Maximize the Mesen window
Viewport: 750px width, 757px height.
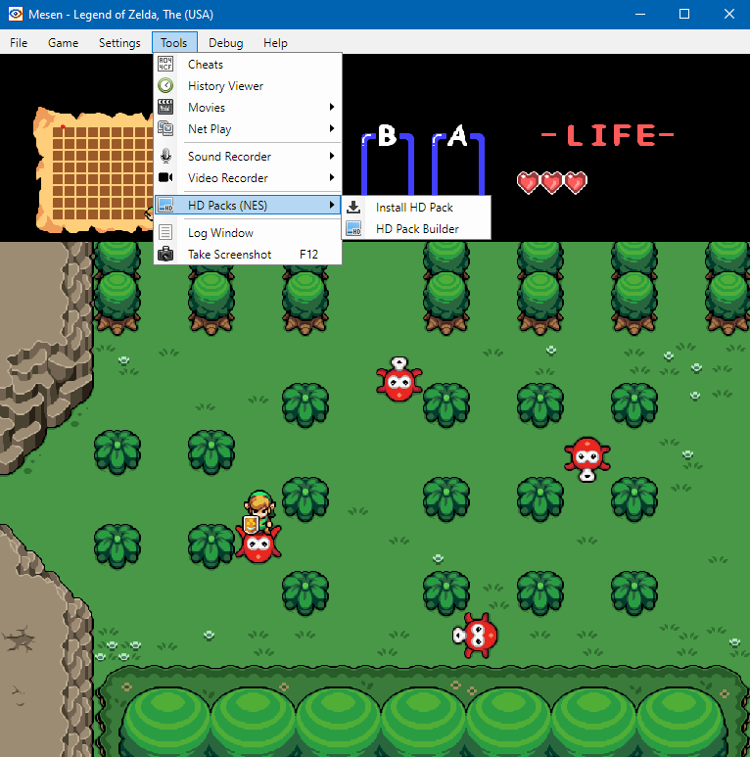[684, 14]
